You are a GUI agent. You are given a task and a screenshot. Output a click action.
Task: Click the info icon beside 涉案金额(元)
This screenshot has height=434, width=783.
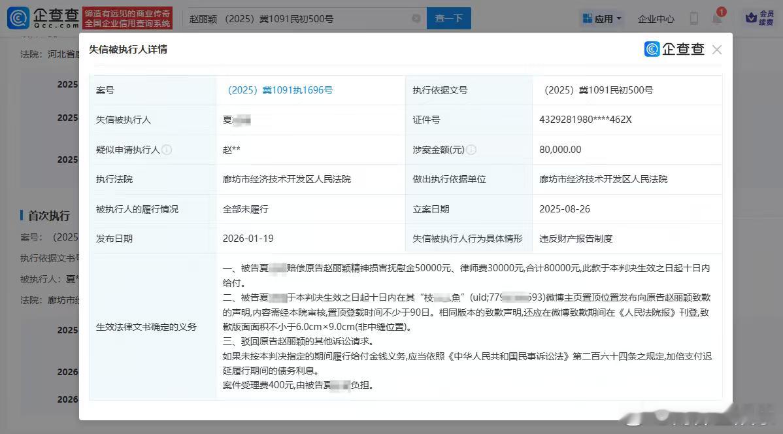tap(471, 150)
